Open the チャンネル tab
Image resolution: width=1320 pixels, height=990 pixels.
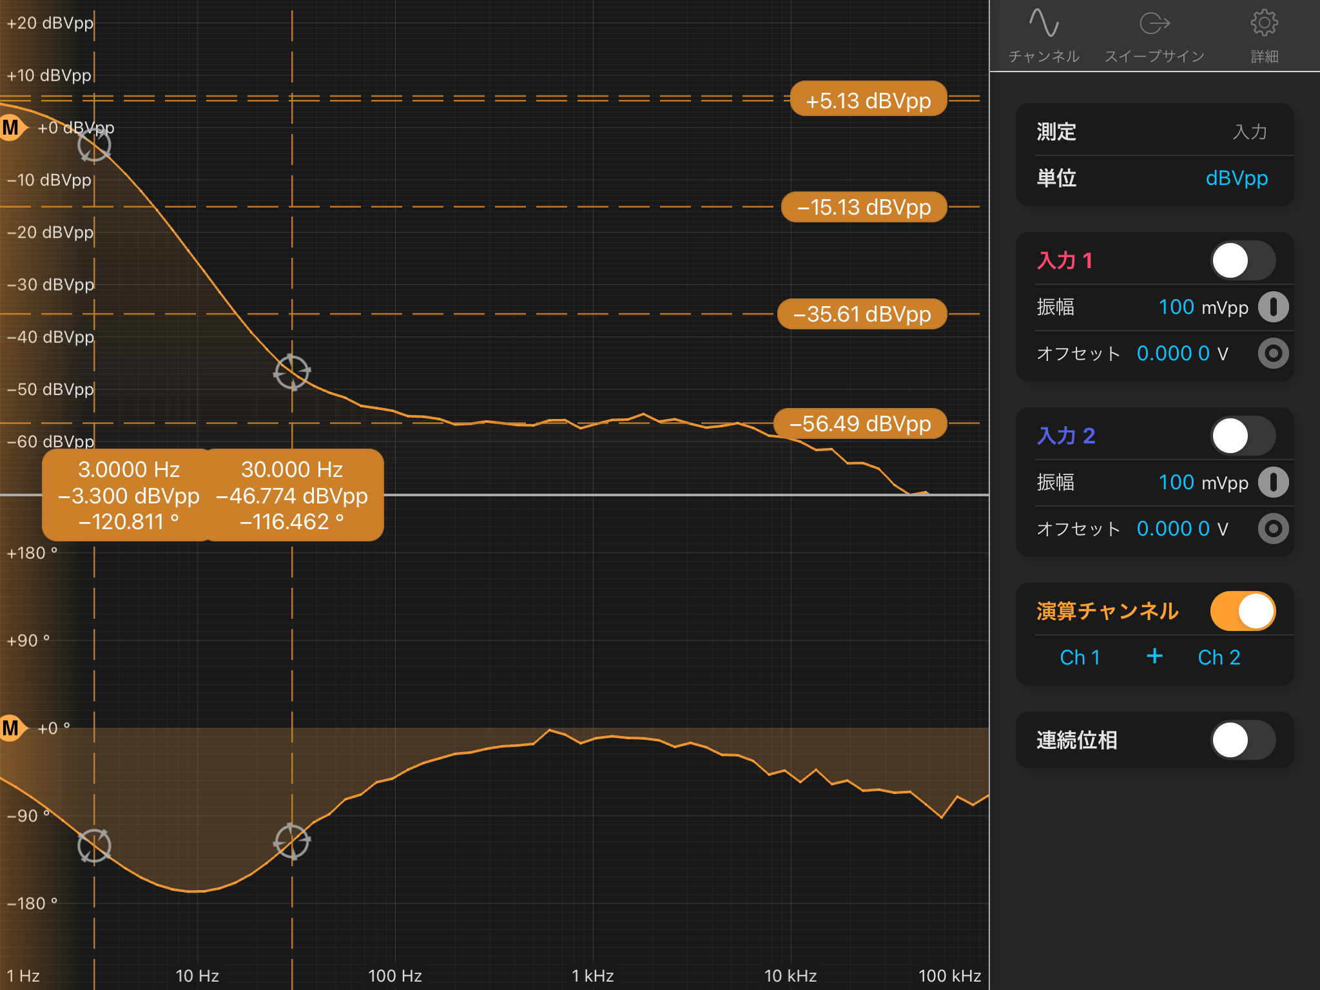pyautogui.click(x=1044, y=36)
